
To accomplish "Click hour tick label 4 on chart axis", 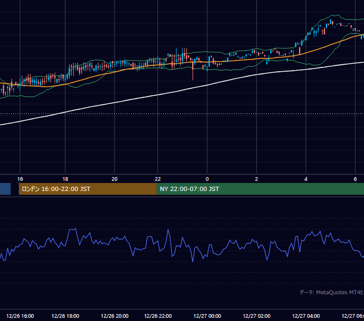I will pos(306,179).
